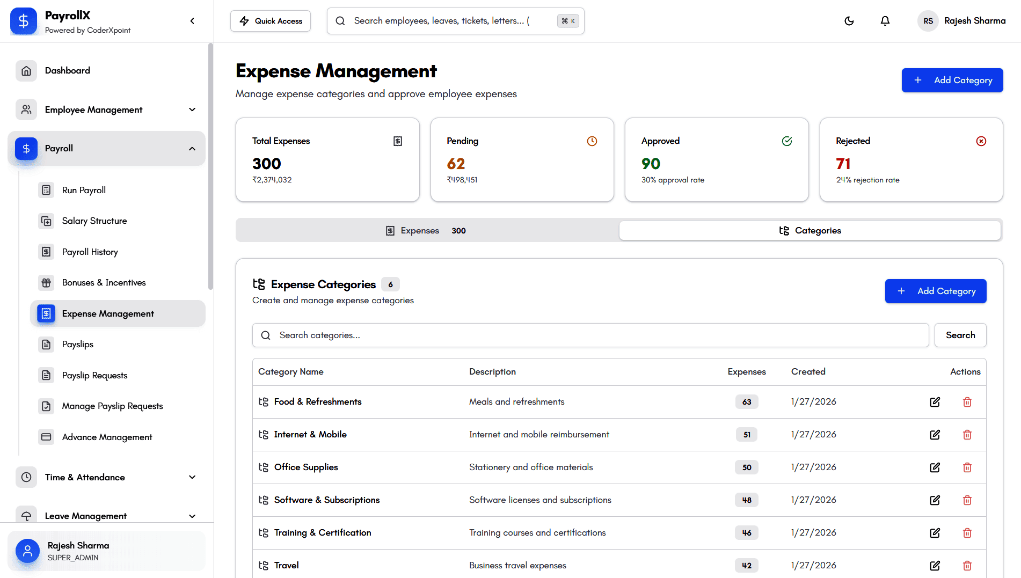The image size is (1021, 578).
Task: Click the edit icon for Office Supplies
Action: tap(935, 467)
